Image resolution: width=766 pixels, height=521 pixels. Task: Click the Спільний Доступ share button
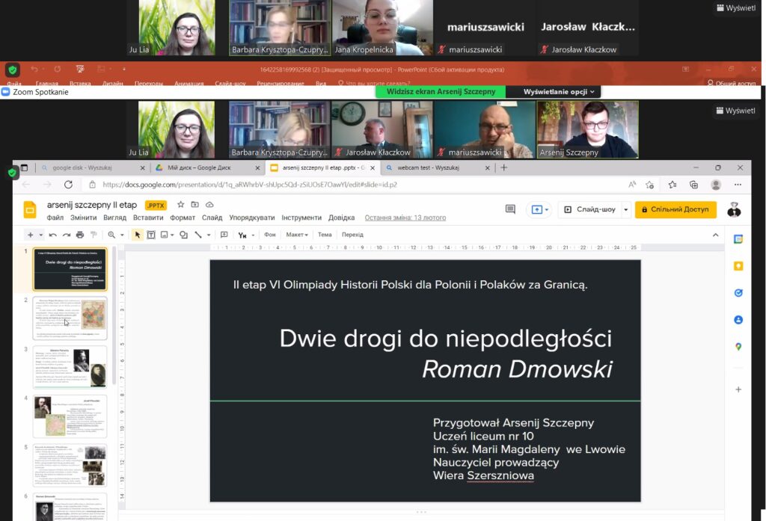click(x=675, y=209)
